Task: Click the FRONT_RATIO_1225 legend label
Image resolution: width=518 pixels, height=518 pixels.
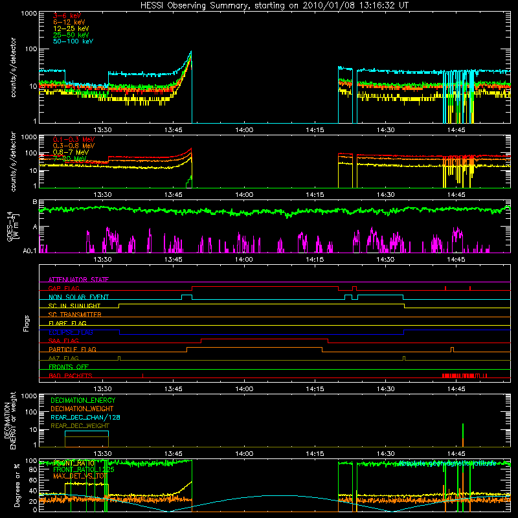Action: pos(84,470)
